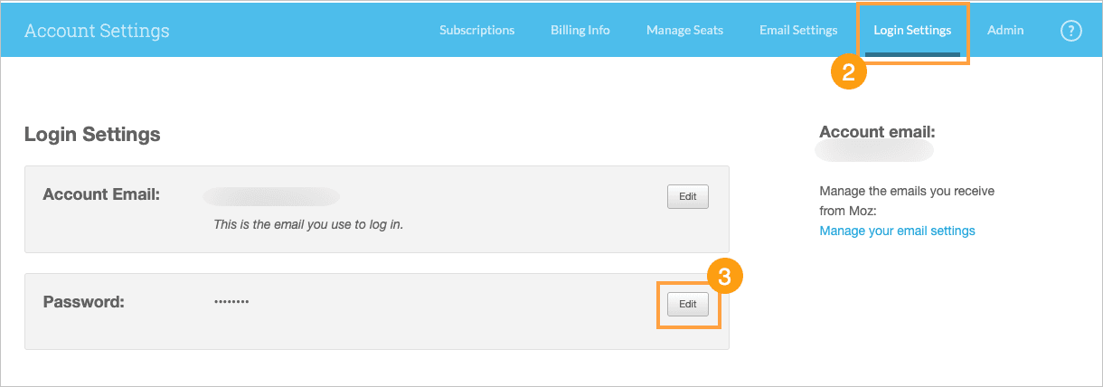Edit the Account Email field
Viewport: 1103px width, 387px height.
(687, 197)
